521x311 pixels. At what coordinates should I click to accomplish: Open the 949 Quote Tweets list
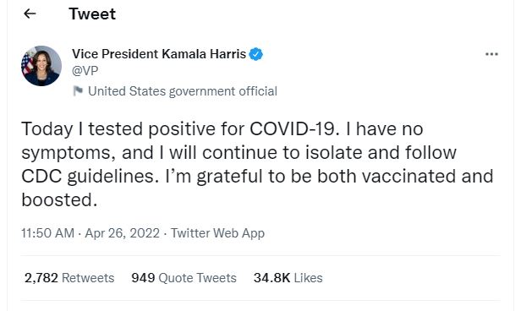pyautogui.click(x=184, y=278)
